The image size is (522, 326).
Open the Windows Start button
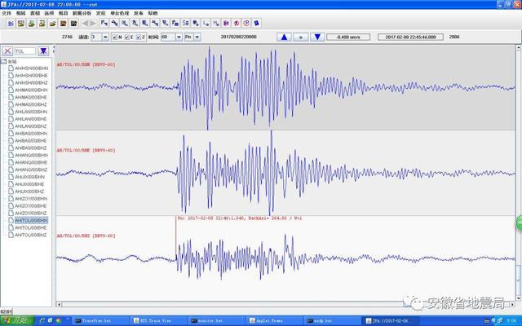pyautogui.click(x=17, y=320)
